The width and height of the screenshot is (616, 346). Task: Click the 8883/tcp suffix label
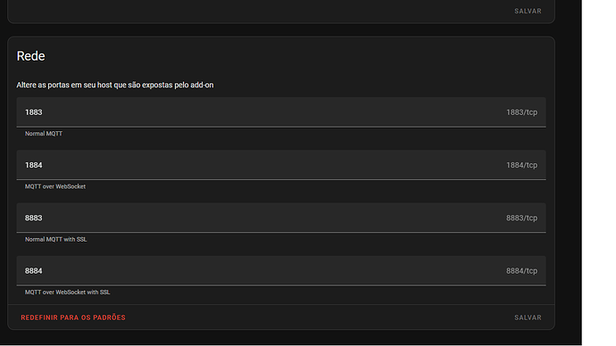pyautogui.click(x=521, y=218)
